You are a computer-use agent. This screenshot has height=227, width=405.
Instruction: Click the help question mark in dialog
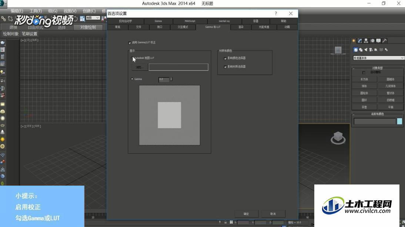point(276,13)
